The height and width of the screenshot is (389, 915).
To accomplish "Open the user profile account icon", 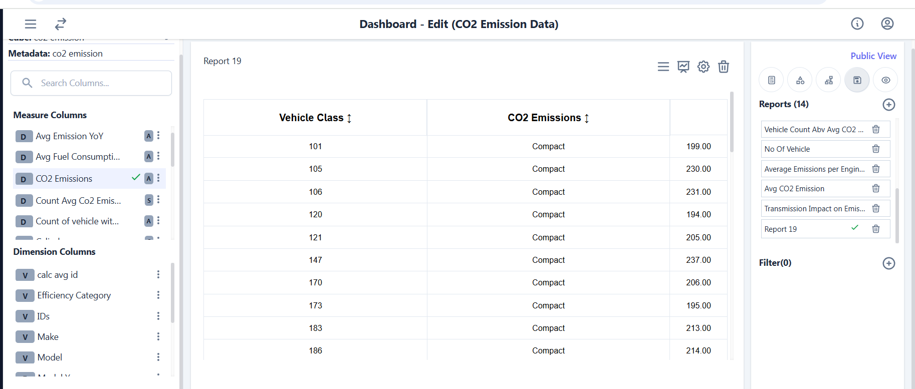I will click(887, 24).
